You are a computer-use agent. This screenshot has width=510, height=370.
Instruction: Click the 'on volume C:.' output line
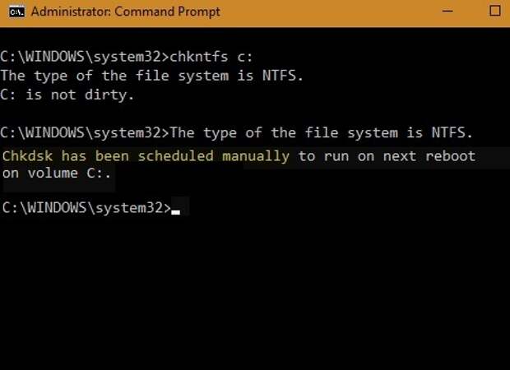click(58, 173)
